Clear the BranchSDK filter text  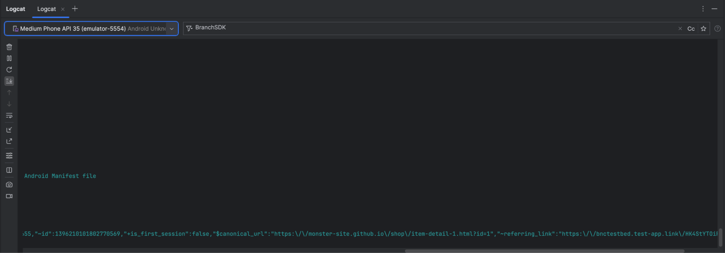(680, 29)
